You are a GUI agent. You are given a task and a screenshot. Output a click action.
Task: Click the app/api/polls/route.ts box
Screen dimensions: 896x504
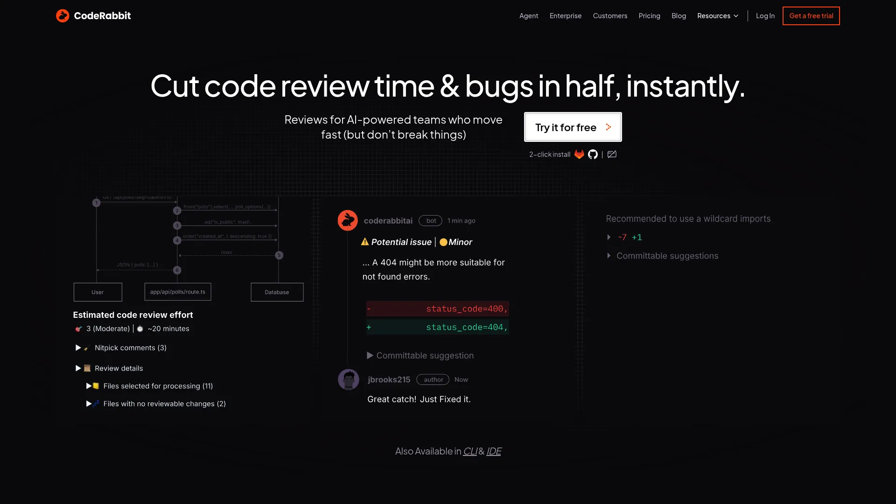point(178,292)
